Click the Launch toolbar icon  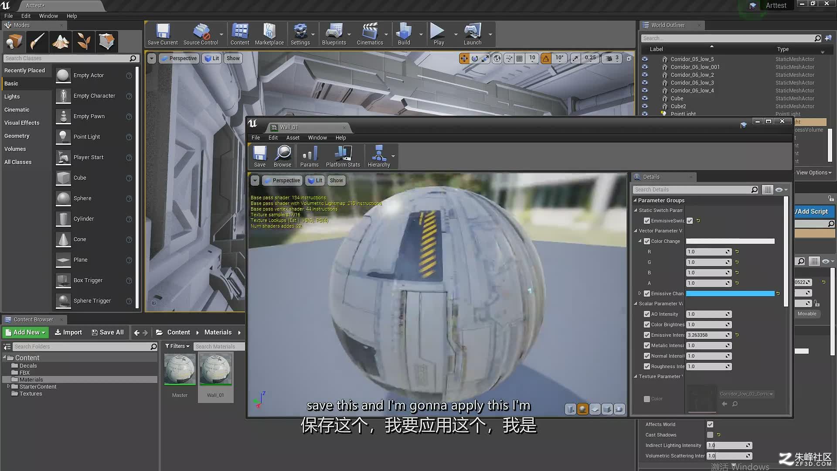click(473, 34)
